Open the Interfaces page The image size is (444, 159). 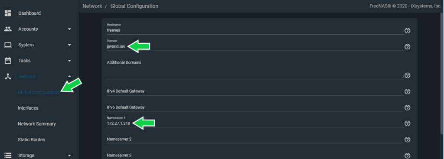(28, 108)
